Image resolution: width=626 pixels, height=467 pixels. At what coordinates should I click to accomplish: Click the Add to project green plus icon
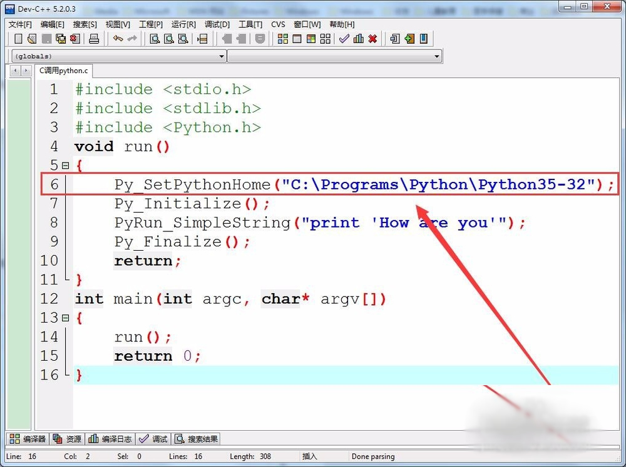click(x=409, y=39)
